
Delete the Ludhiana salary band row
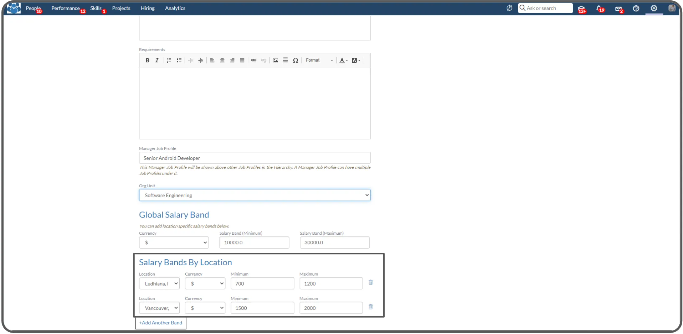tap(371, 282)
